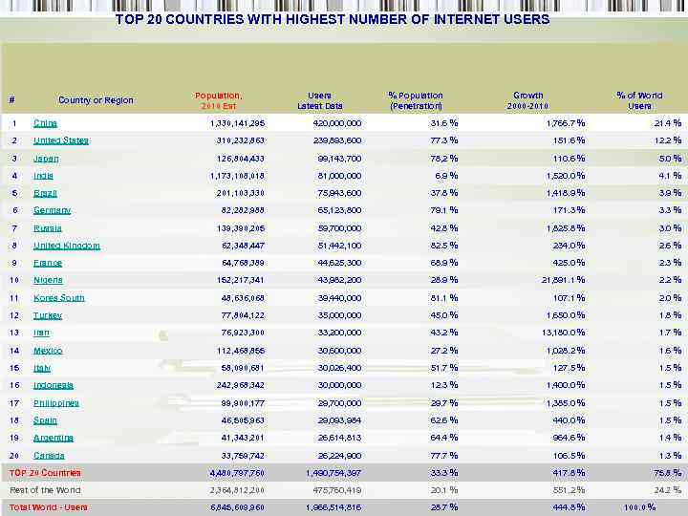Open the Indonesia link
Screen dimensions: 688x516
(54, 385)
